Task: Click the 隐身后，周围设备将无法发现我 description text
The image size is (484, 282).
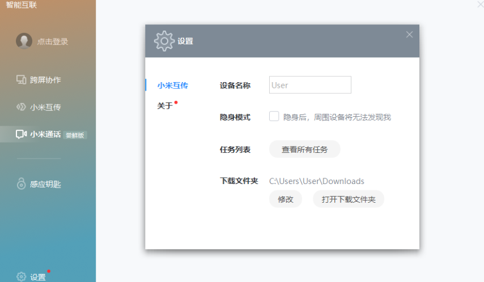Action: [337, 117]
